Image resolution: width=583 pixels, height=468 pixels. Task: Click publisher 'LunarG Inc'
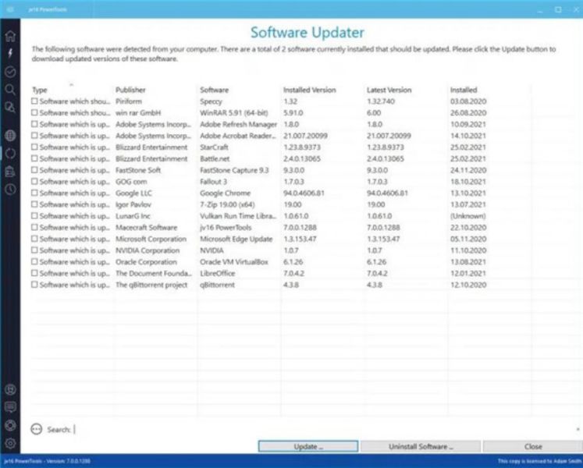coord(133,216)
